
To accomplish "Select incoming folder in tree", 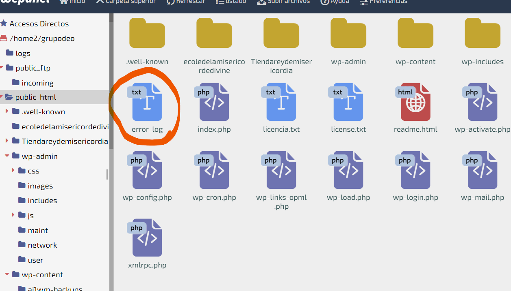I will pos(33,83).
